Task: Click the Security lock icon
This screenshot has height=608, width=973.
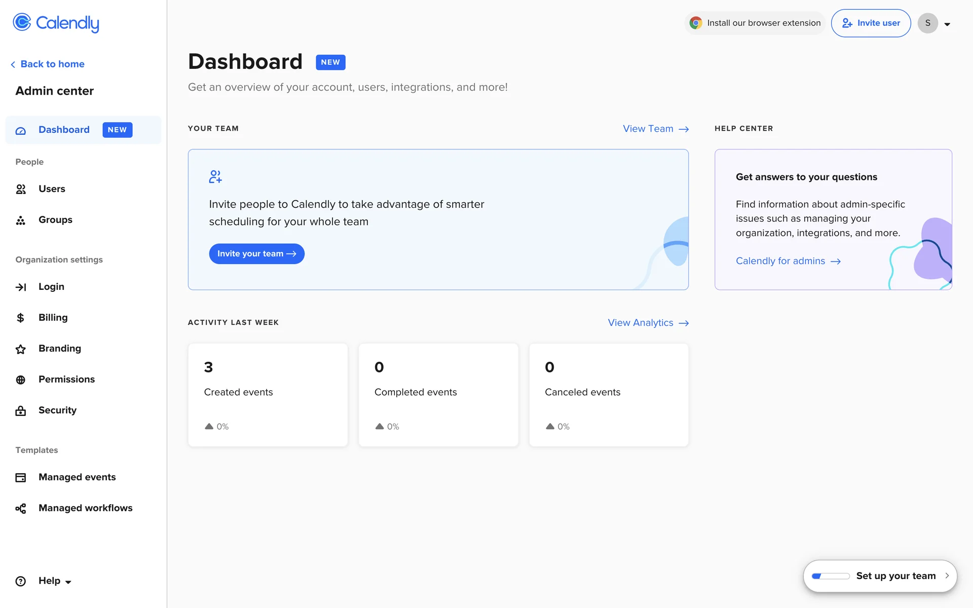Action: tap(21, 411)
